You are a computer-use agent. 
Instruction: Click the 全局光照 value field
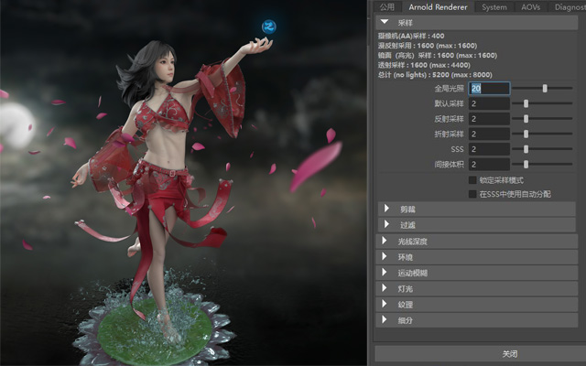point(489,89)
